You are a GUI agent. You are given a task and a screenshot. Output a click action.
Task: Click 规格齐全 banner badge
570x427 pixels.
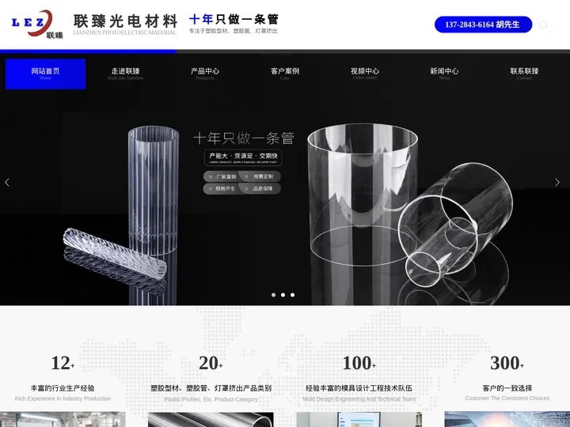pyautogui.click(x=222, y=189)
